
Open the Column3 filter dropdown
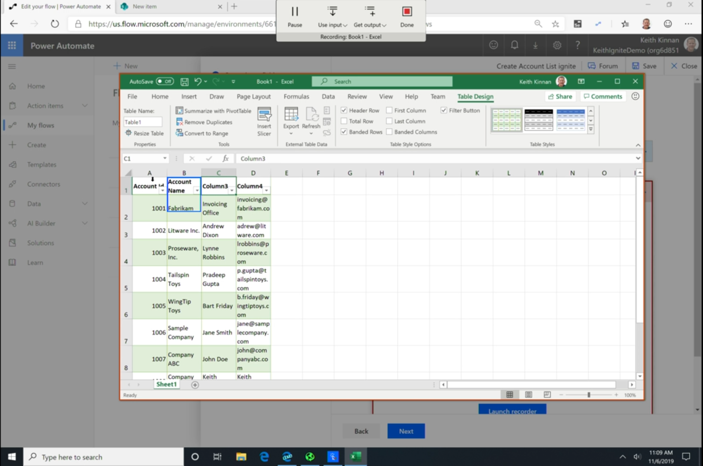[232, 191]
